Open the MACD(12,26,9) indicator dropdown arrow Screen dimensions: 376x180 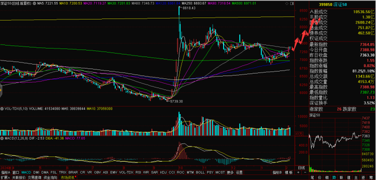pyautogui.click(x=2, y=138)
